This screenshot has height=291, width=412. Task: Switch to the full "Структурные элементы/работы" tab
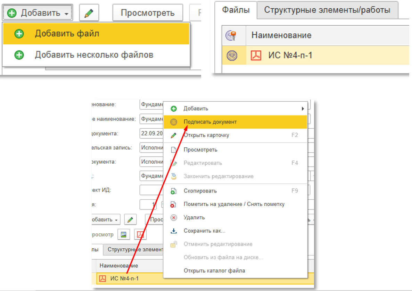point(327,10)
